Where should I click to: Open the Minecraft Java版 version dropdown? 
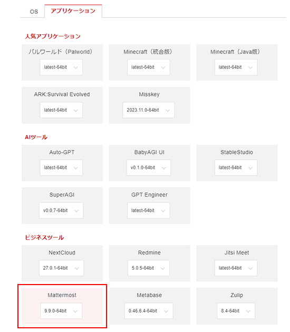tap(236, 67)
